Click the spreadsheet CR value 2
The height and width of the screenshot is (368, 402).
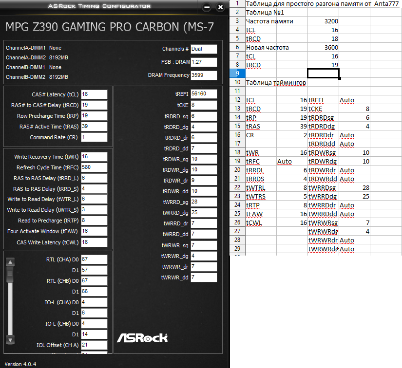292,135
